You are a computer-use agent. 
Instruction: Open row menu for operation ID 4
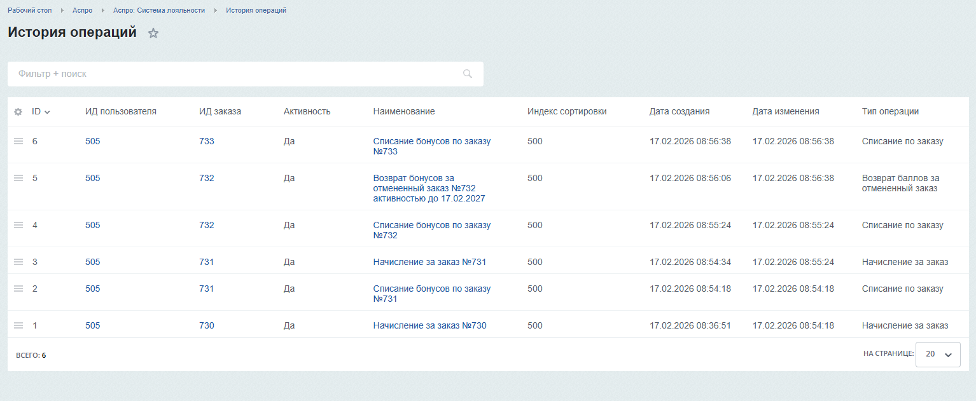click(18, 225)
